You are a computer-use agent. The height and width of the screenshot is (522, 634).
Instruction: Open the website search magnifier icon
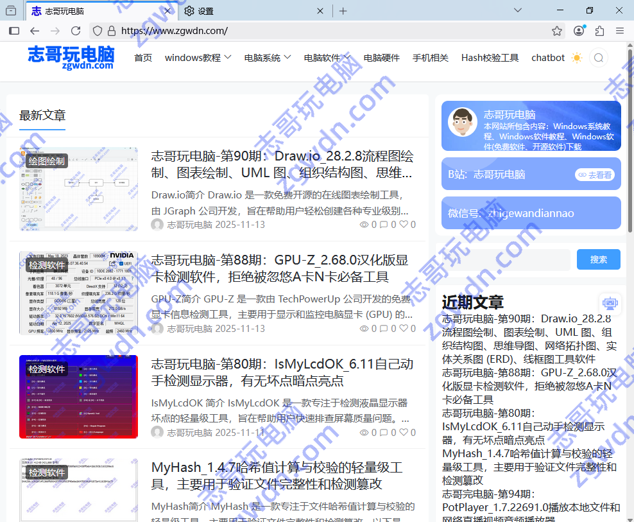coord(598,58)
